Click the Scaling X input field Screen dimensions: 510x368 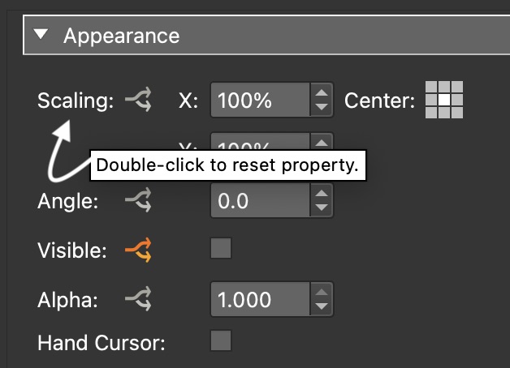[x=260, y=101]
